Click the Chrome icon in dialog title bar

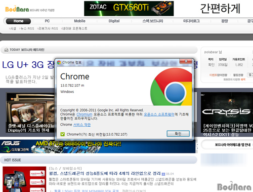point(59,62)
